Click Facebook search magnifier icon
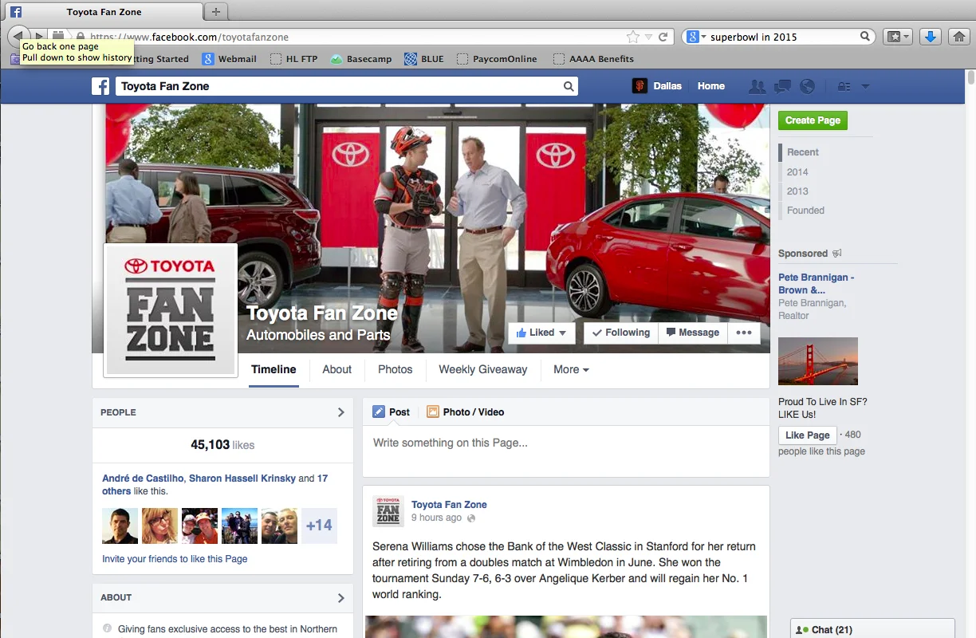The height and width of the screenshot is (638, 976). pyautogui.click(x=569, y=86)
